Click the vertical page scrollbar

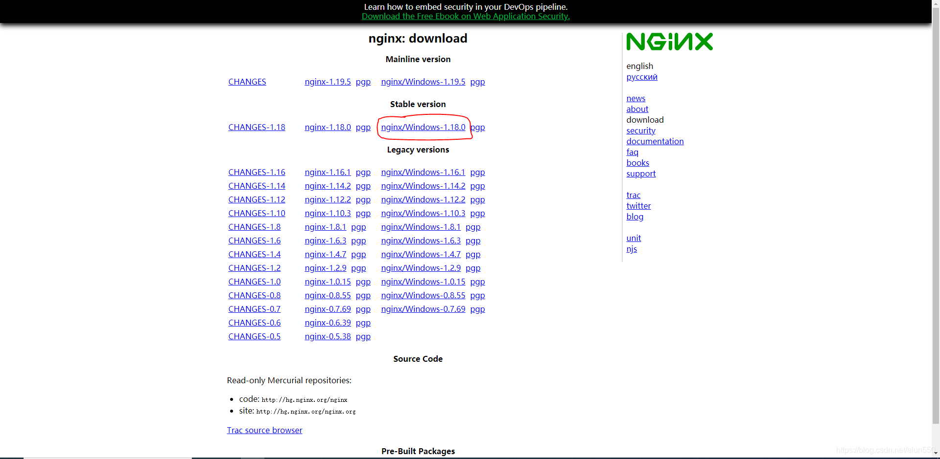[936, 215]
